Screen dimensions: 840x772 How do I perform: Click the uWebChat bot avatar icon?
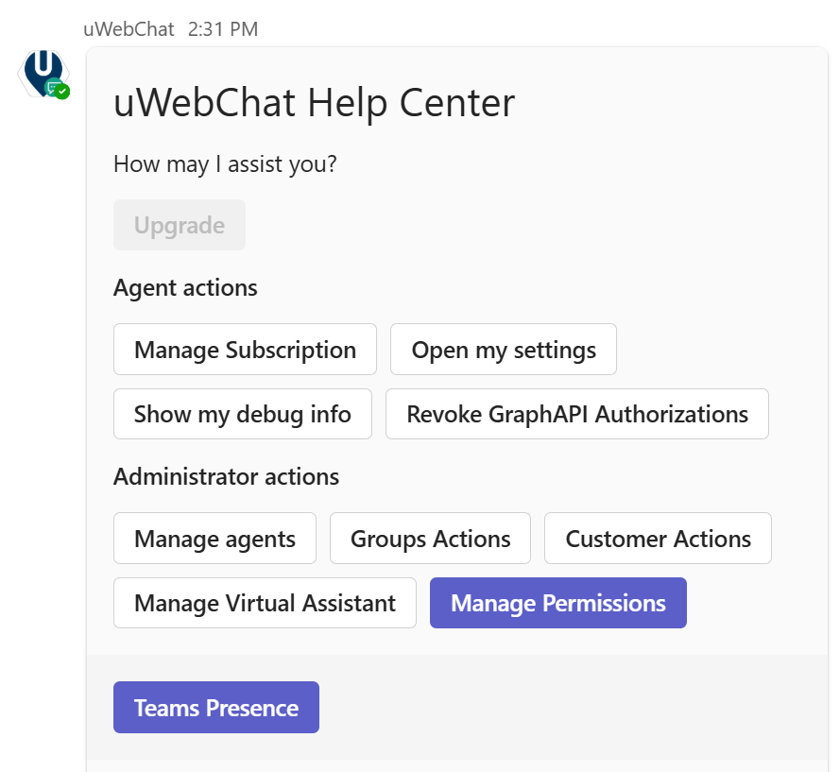43,73
